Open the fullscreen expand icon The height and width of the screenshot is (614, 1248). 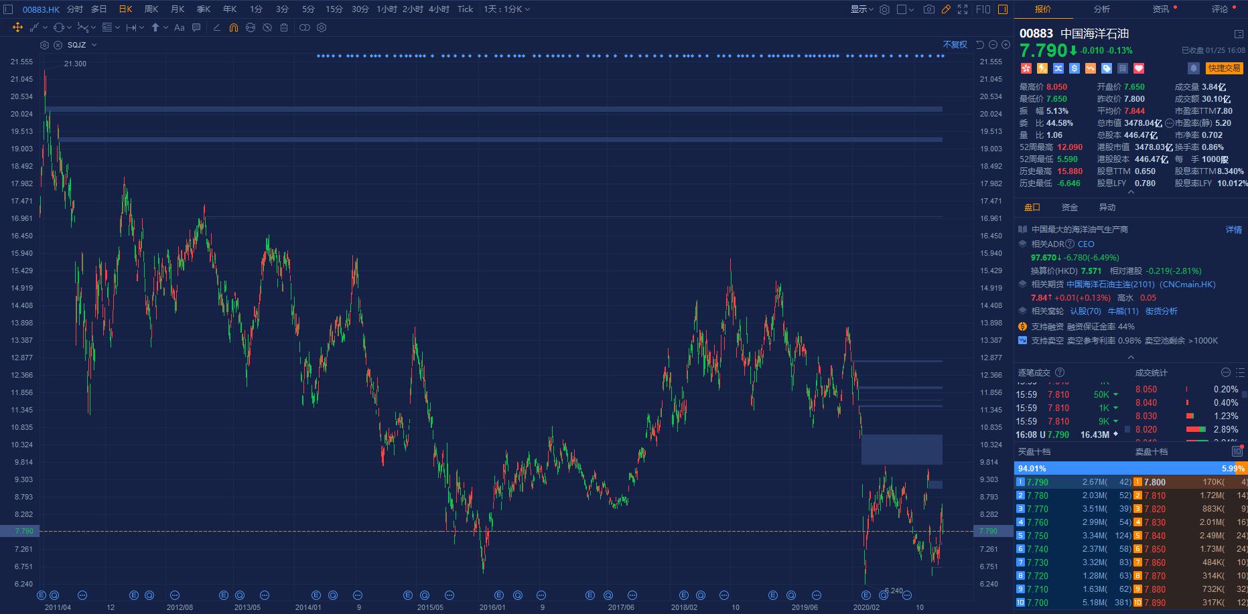(x=963, y=9)
